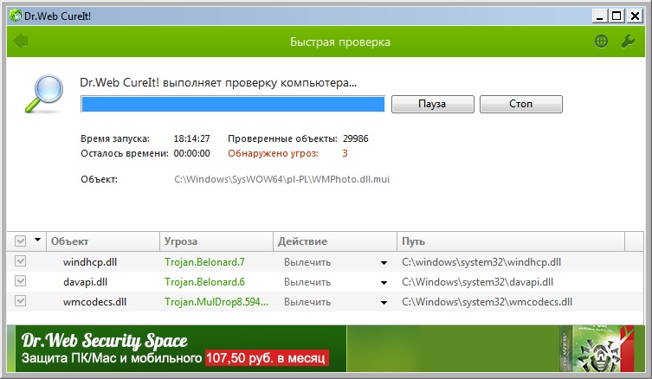Sort by the Объект column header
The width and height of the screenshot is (652, 379).
click(x=103, y=241)
